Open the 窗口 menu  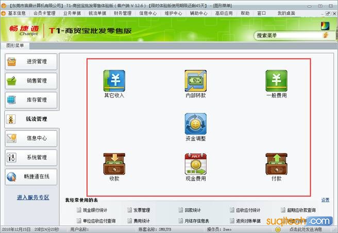[261, 13]
